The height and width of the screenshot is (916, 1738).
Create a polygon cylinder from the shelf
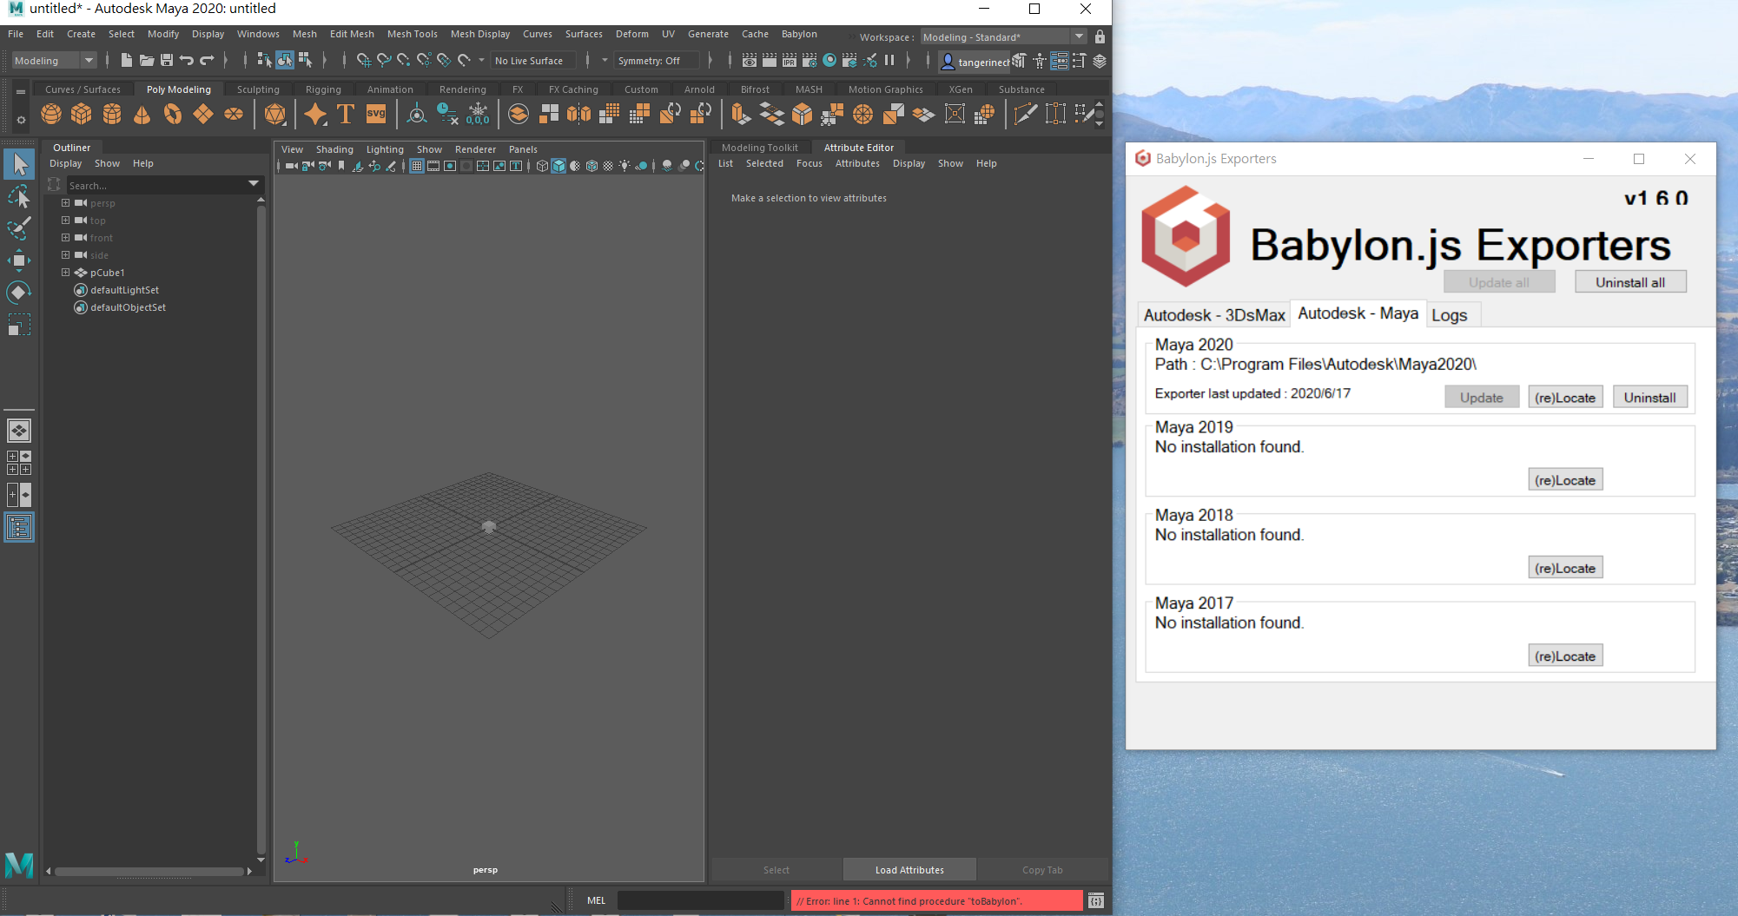pos(112,114)
